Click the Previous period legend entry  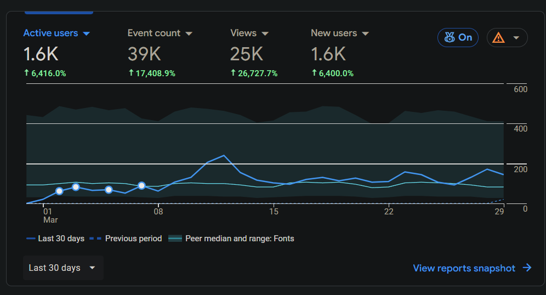point(126,239)
